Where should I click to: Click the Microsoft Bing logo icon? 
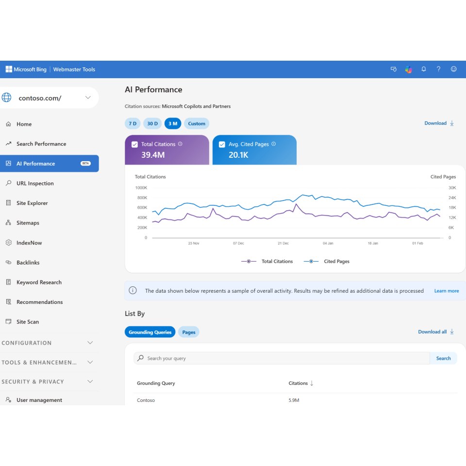[9, 69]
